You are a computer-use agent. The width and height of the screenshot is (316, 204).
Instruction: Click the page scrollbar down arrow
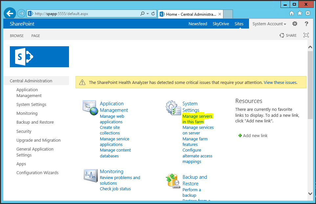click(x=310, y=194)
